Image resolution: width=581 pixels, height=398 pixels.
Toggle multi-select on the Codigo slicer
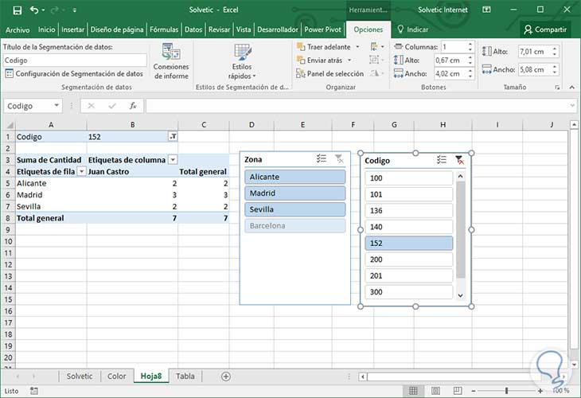coord(442,160)
